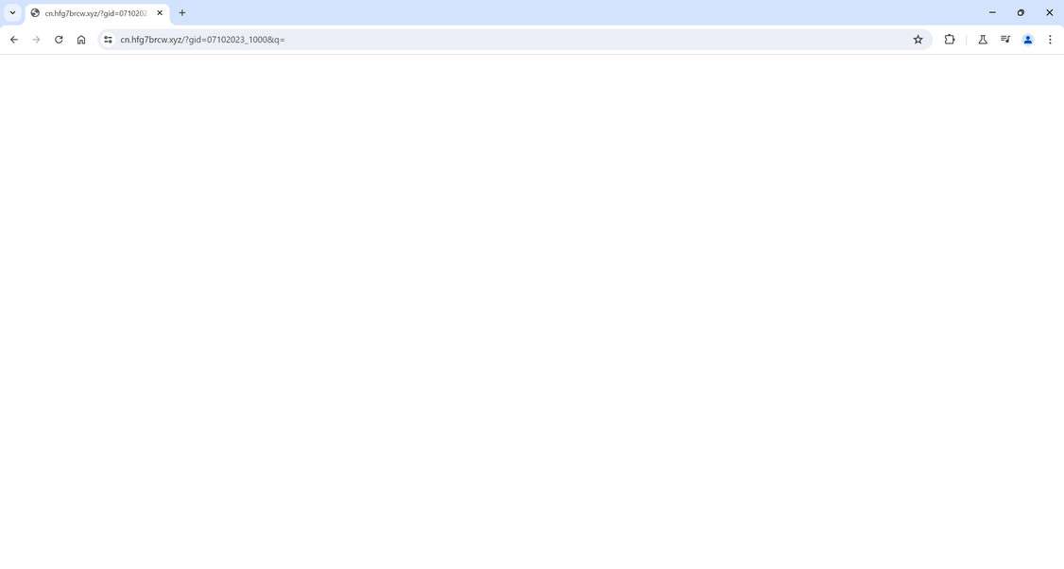Open Chrome's experiments flask icon
The width and height of the screenshot is (1064, 569).
982,40
